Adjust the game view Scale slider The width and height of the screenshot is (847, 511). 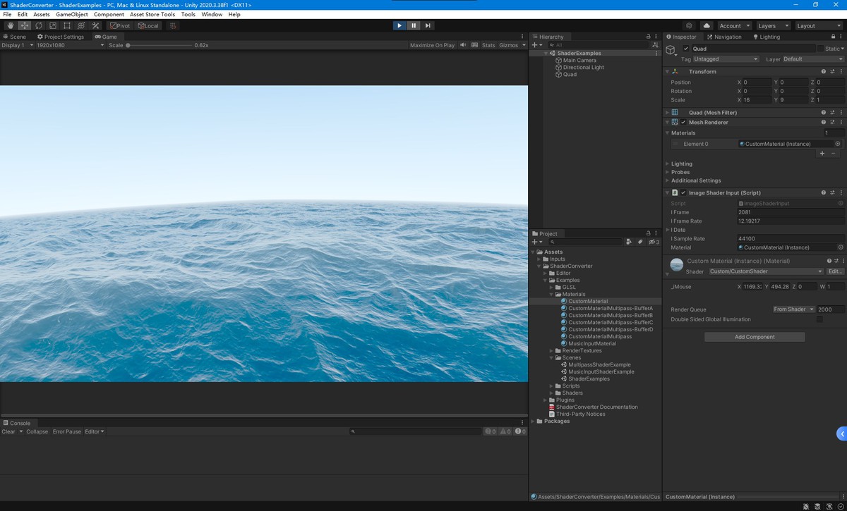(159, 45)
